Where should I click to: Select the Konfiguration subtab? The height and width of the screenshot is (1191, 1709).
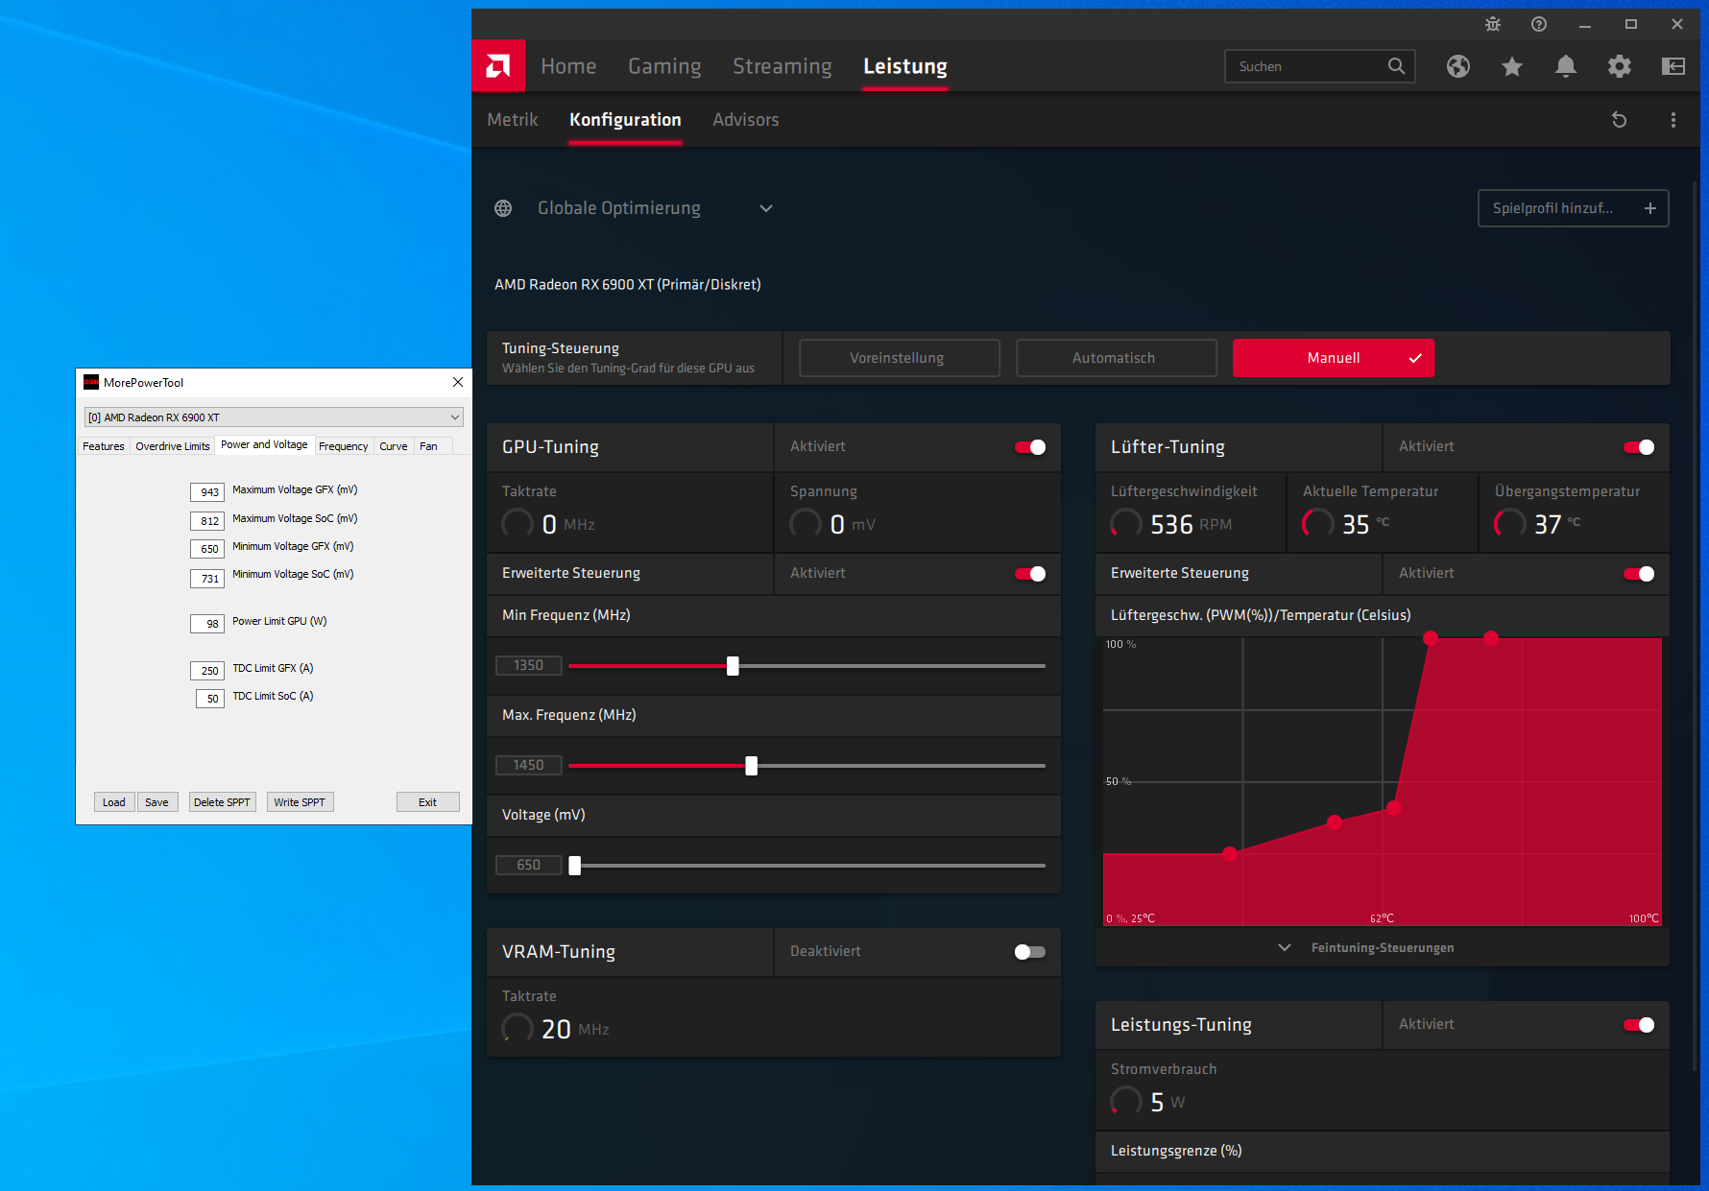pos(625,120)
